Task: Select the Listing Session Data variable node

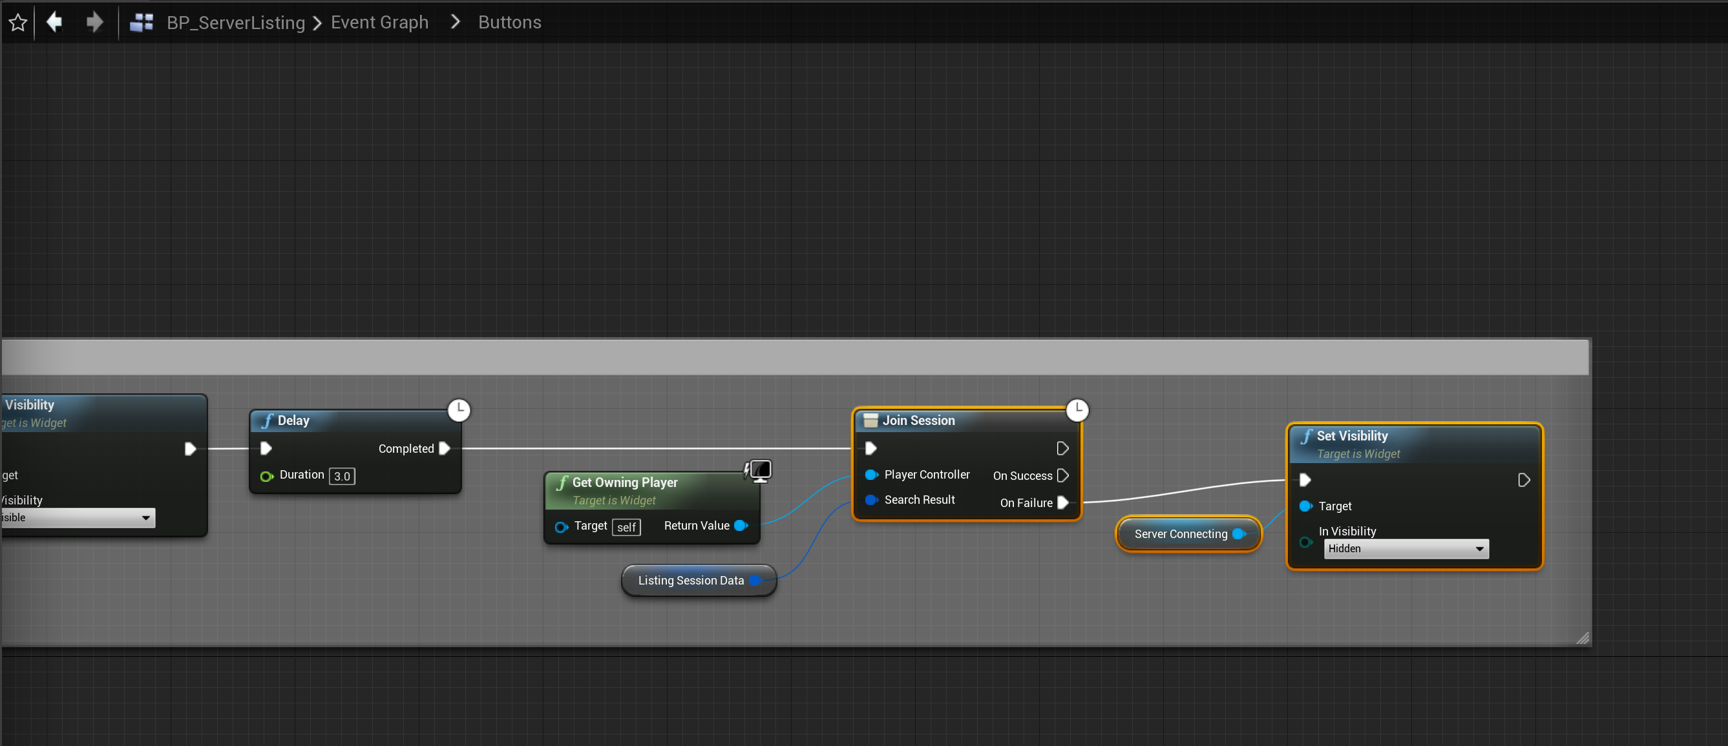Action: tap(690, 581)
